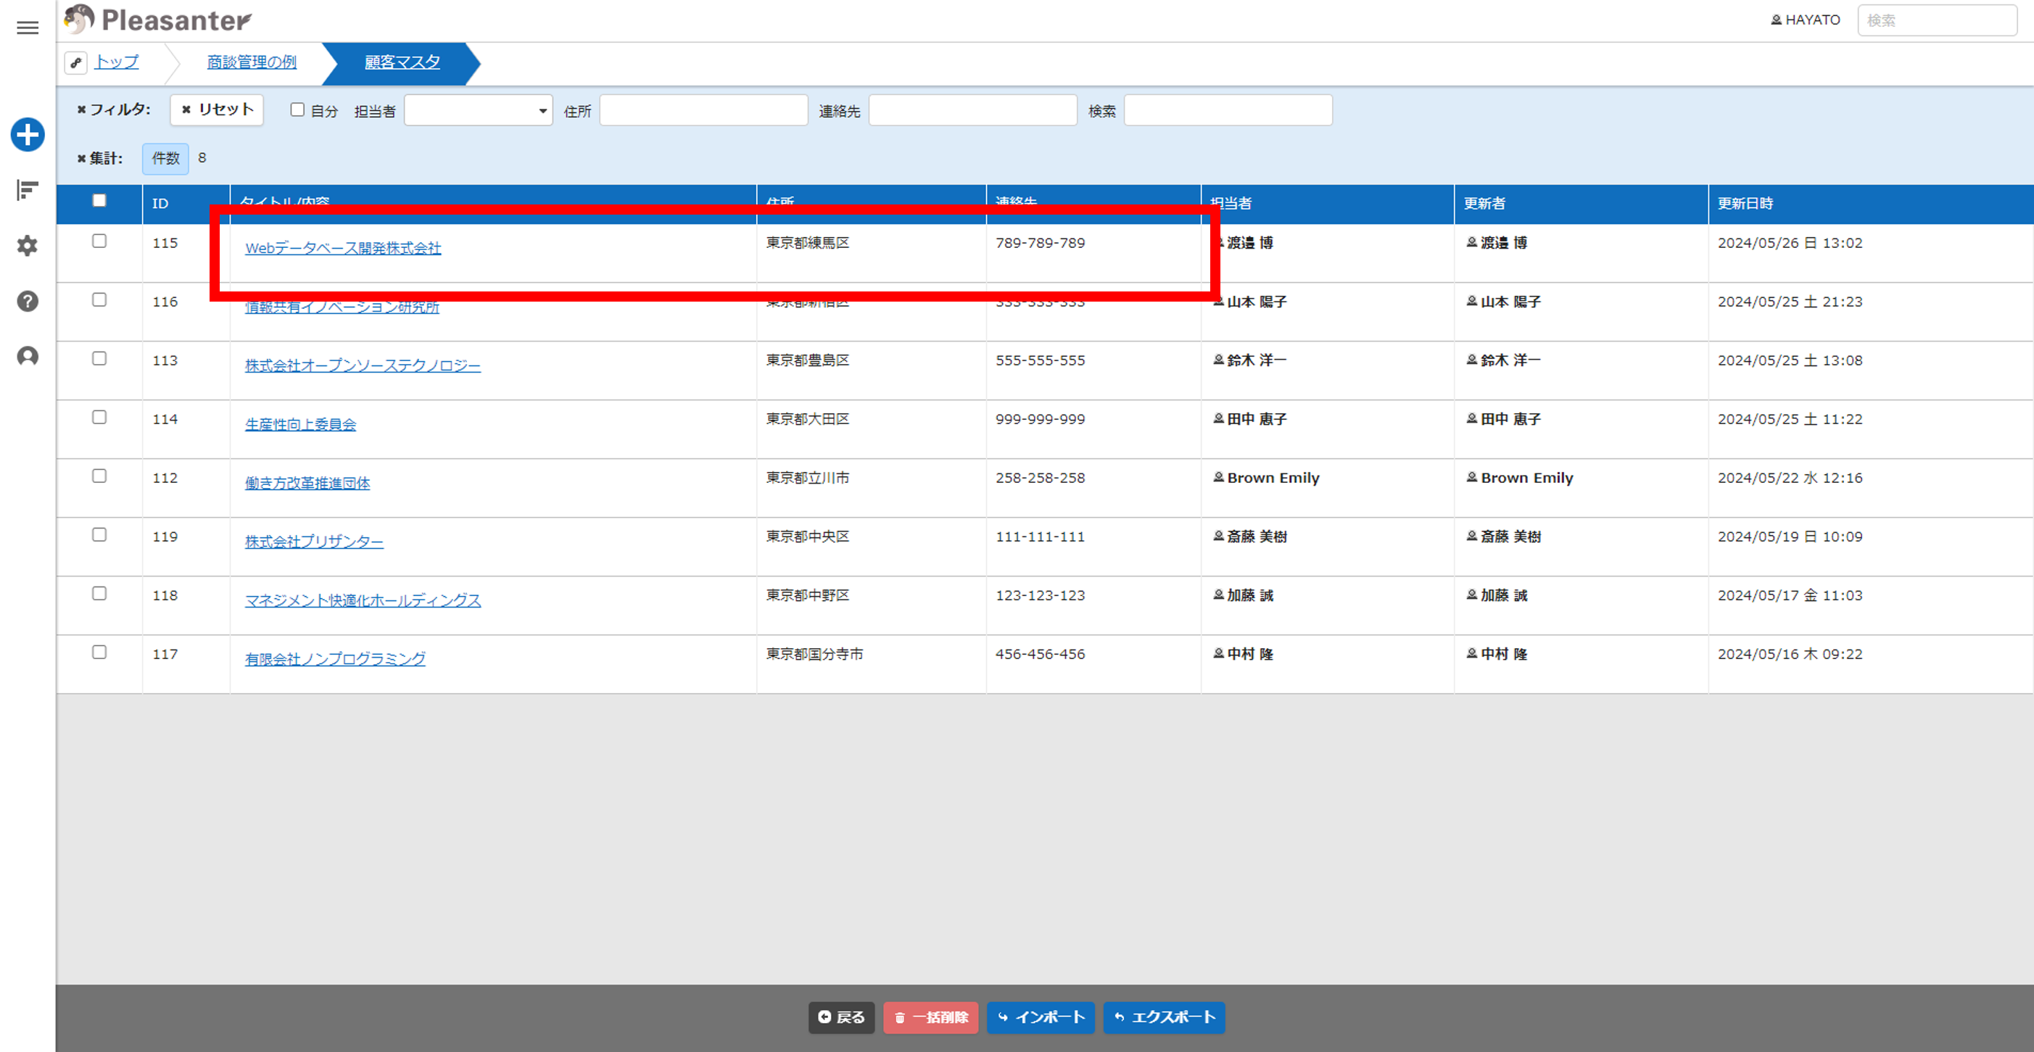The height and width of the screenshot is (1052, 2034).
Task: Click the HAYATO user menu
Action: pyautogui.click(x=1805, y=20)
